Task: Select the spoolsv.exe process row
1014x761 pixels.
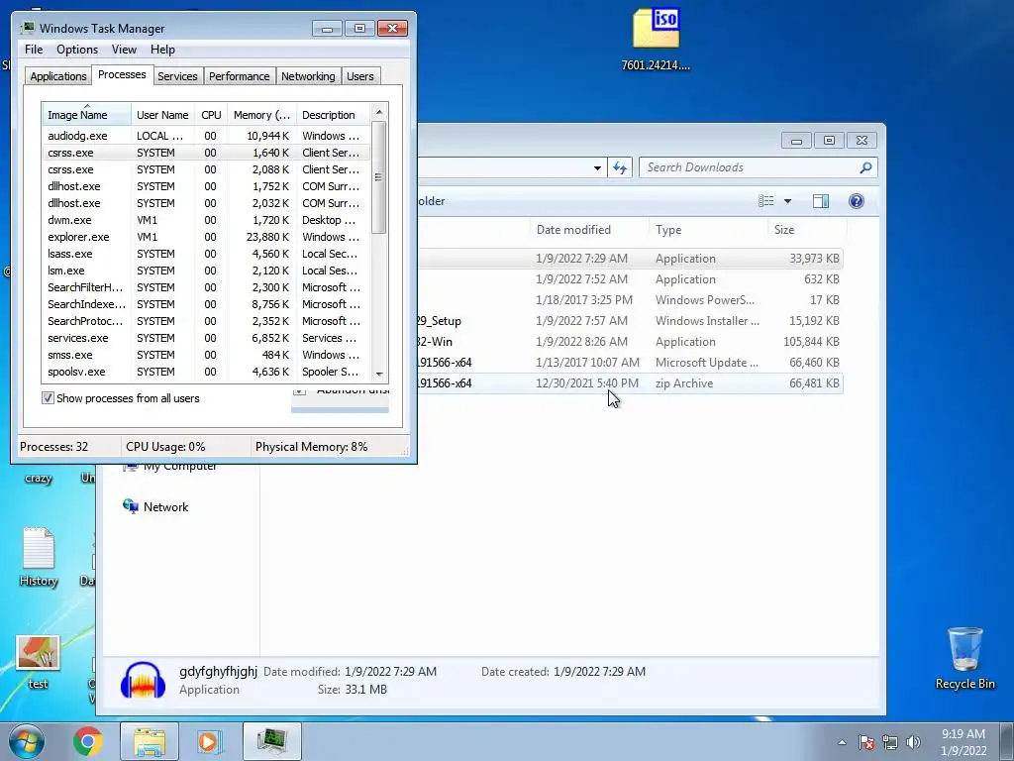Action: (x=206, y=372)
